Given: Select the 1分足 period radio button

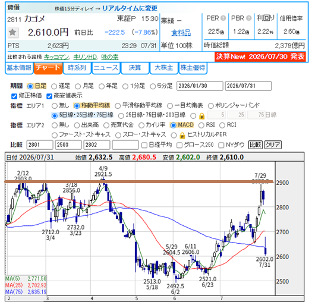Looking at the screenshot, I should pos(125,86).
